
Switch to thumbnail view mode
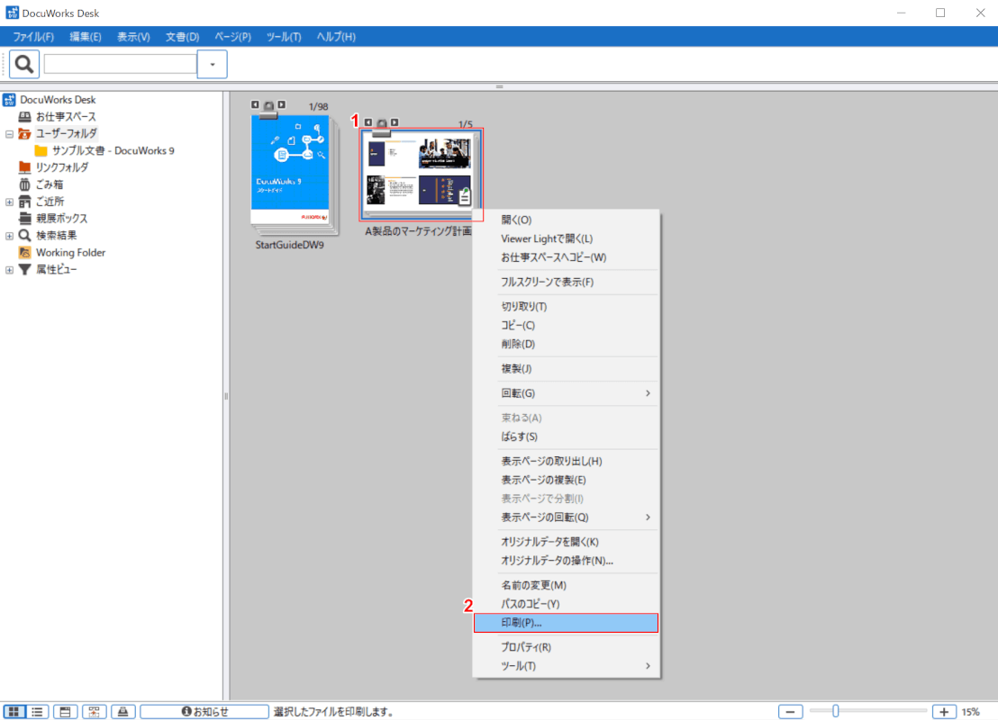pos(14,711)
